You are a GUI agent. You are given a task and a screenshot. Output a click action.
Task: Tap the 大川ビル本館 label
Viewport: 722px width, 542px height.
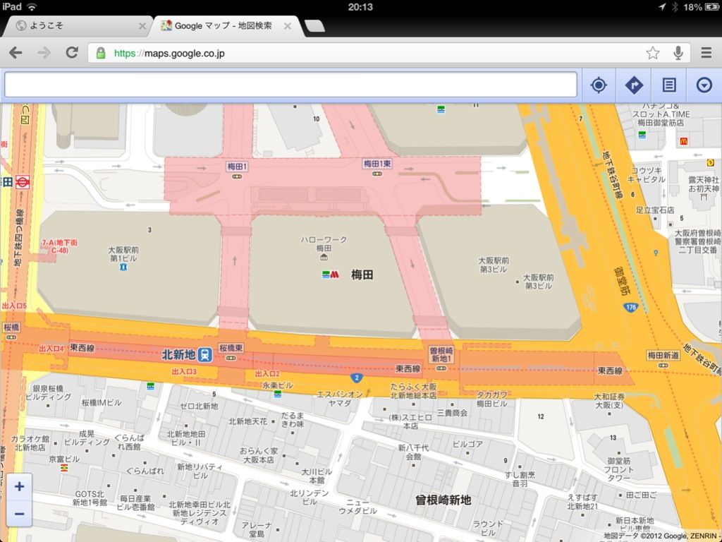tap(317, 476)
